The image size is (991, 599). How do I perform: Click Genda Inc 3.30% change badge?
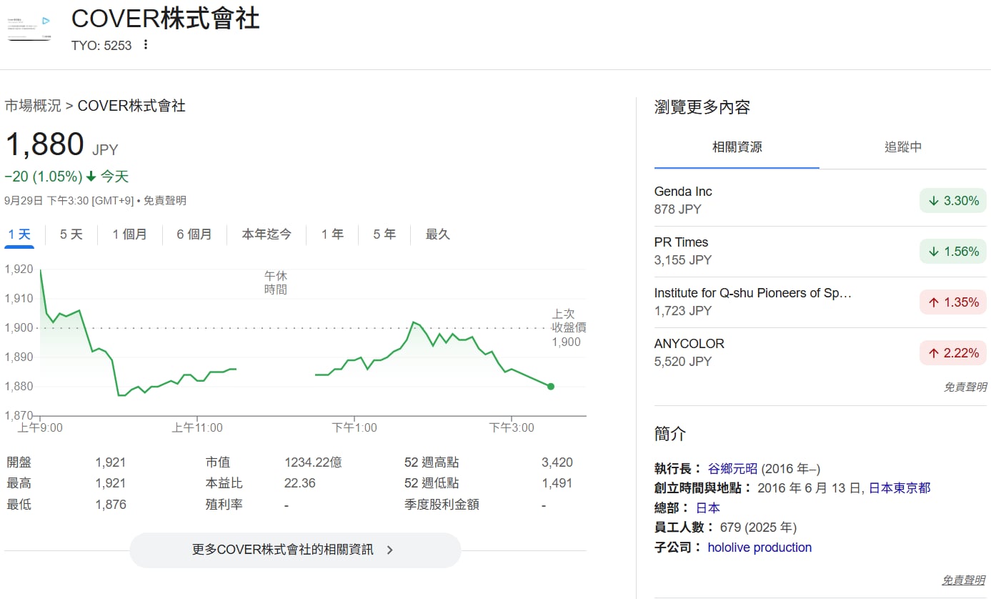pyautogui.click(x=953, y=201)
